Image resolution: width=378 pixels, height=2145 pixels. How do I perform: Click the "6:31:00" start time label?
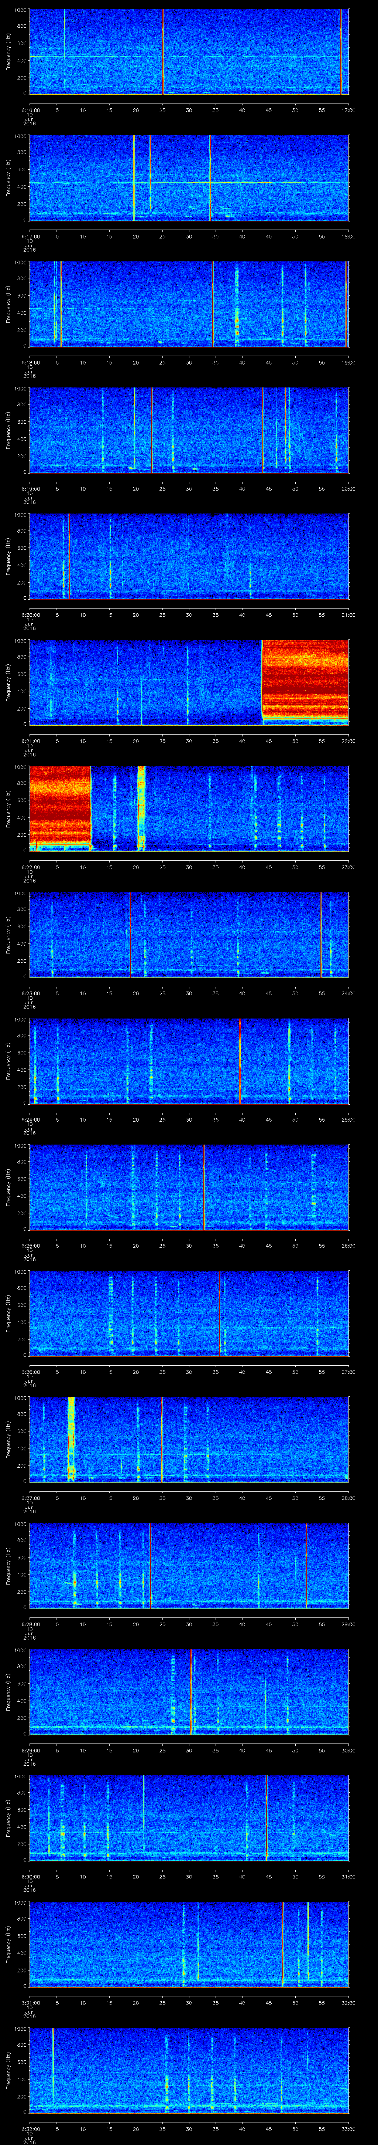pyautogui.click(x=30, y=2003)
